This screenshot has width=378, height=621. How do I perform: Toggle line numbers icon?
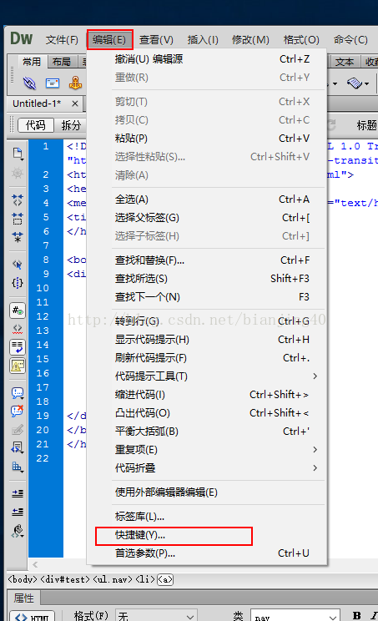(x=18, y=310)
